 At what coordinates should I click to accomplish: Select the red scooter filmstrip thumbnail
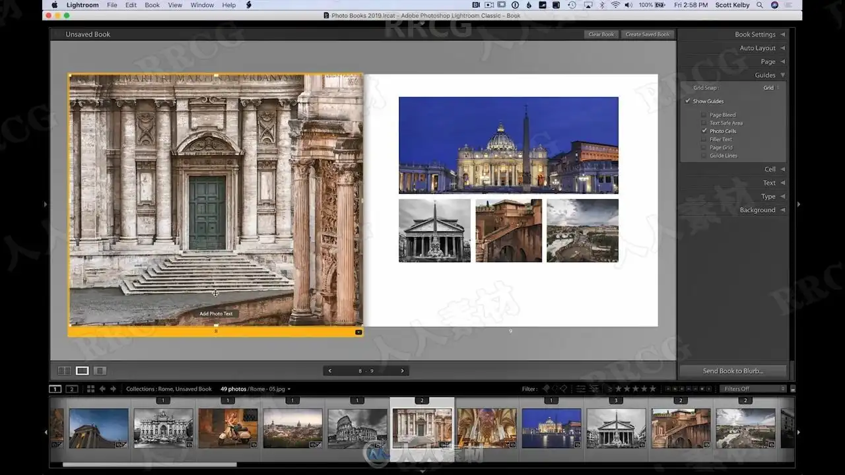click(228, 427)
